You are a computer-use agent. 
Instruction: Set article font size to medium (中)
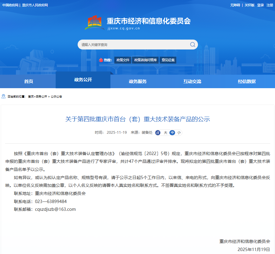[172, 133]
